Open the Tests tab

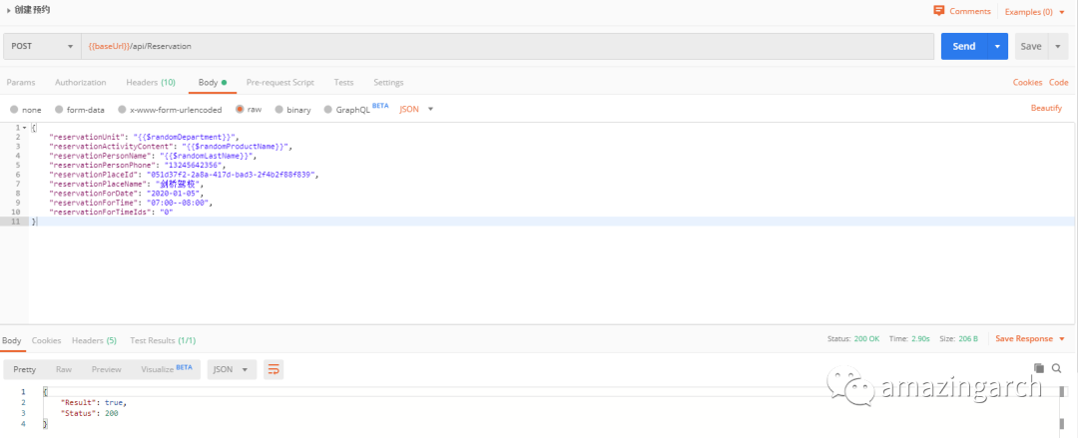[x=343, y=82]
